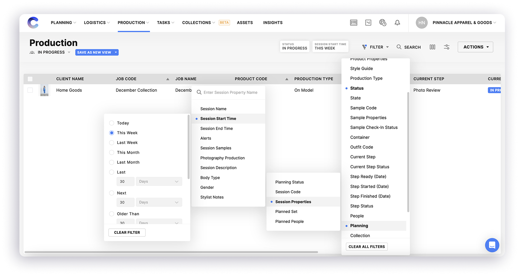Go to the Insights page
Viewport: 519px width, 276px height.
pos(273,23)
